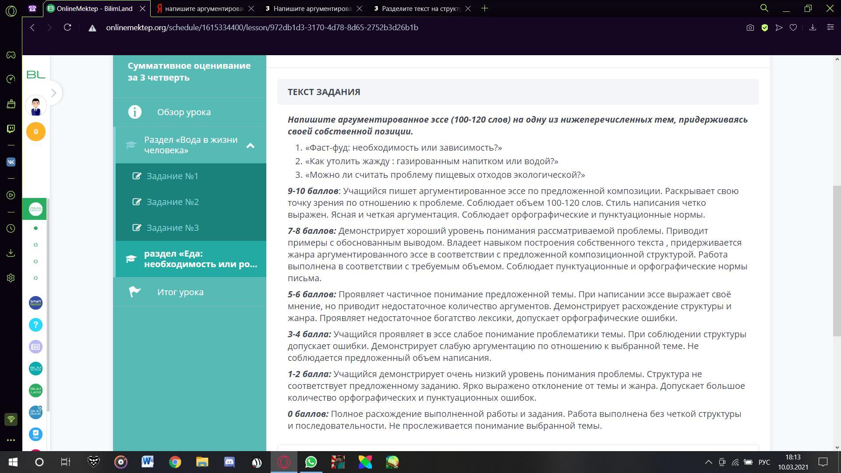The height and width of the screenshot is (473, 841).
Task: Switch to «Разделите текст на структу» tab
Action: 421,9
